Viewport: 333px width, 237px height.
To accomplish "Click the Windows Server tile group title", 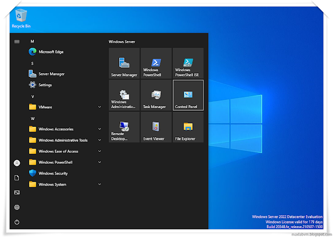I will pos(122,42).
